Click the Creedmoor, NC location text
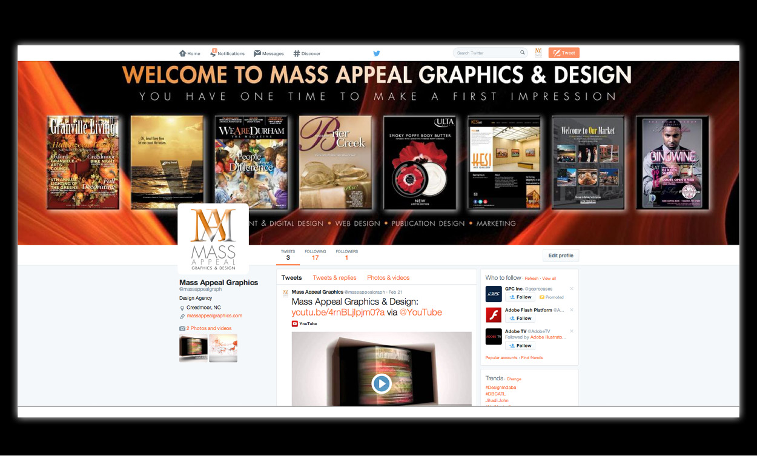 [x=203, y=308]
